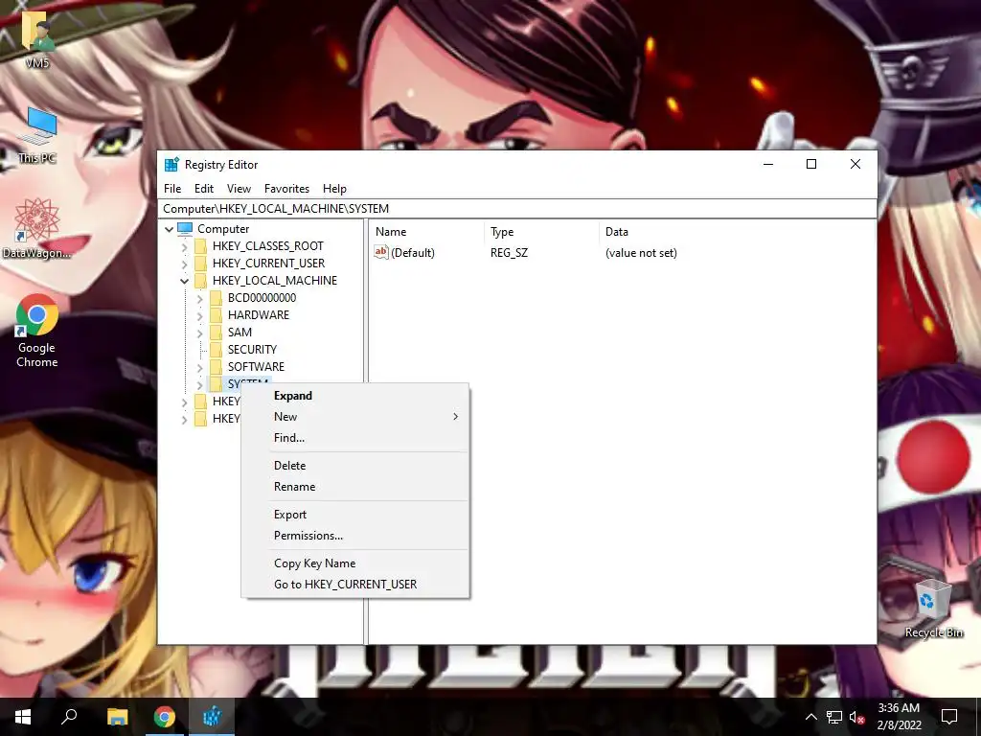
Task: Click the SOFTWARE key folder icon
Action: coord(216,367)
